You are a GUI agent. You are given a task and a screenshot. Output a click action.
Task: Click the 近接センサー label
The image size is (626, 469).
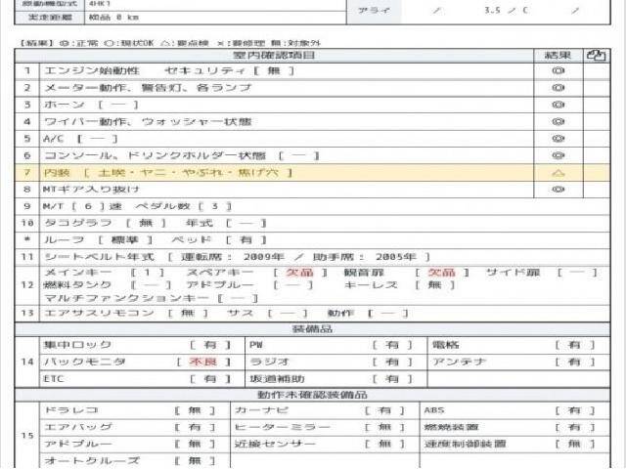(x=275, y=444)
